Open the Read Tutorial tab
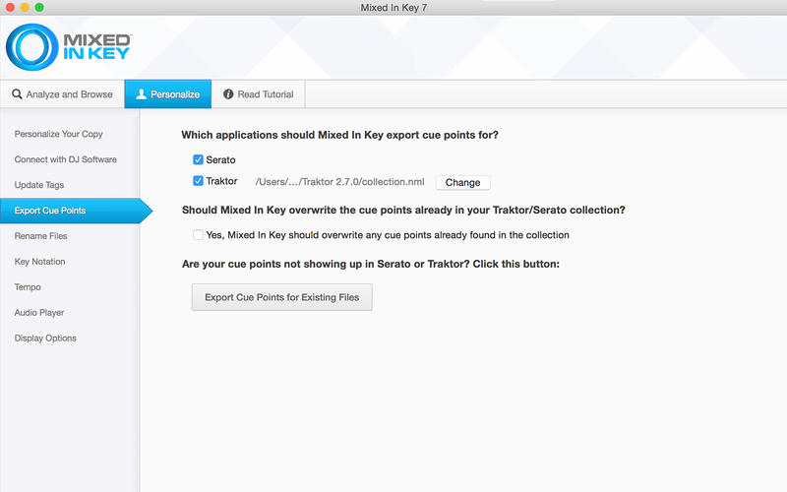Viewport: 787px width, 492px height. 258,93
